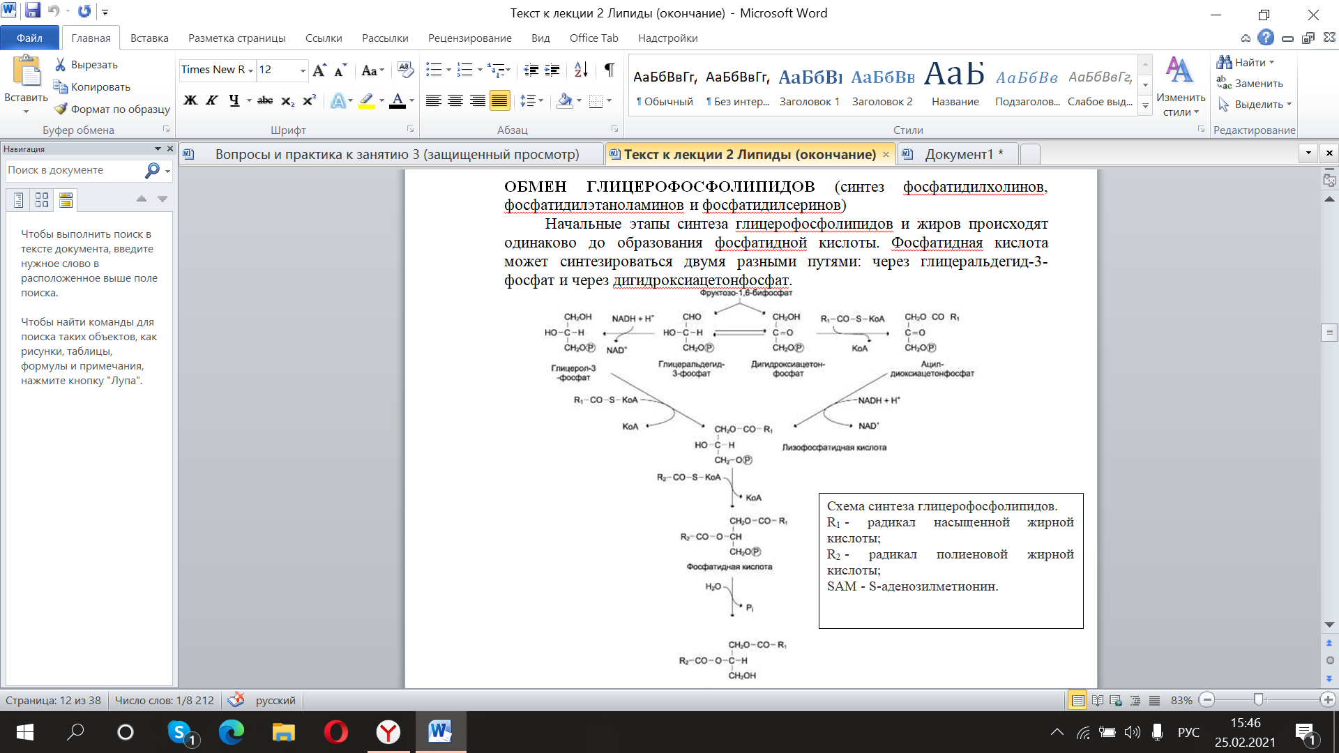Click Replace (Заменить) in the editing group
Image resolution: width=1339 pixels, height=753 pixels.
pyautogui.click(x=1250, y=84)
